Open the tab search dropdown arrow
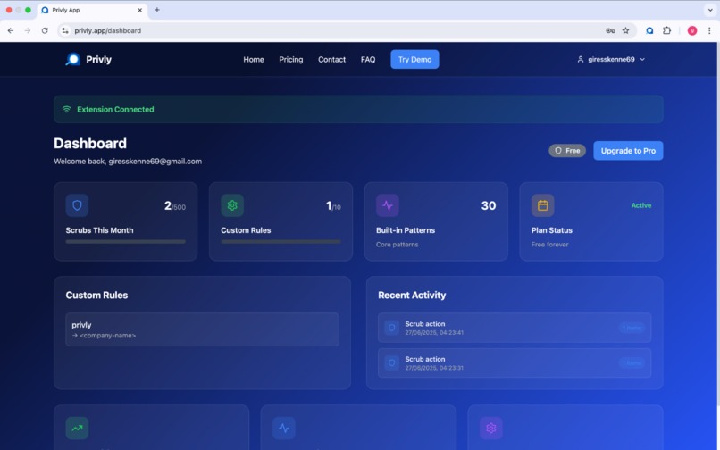Viewport: 720px width, 450px height. point(710,10)
